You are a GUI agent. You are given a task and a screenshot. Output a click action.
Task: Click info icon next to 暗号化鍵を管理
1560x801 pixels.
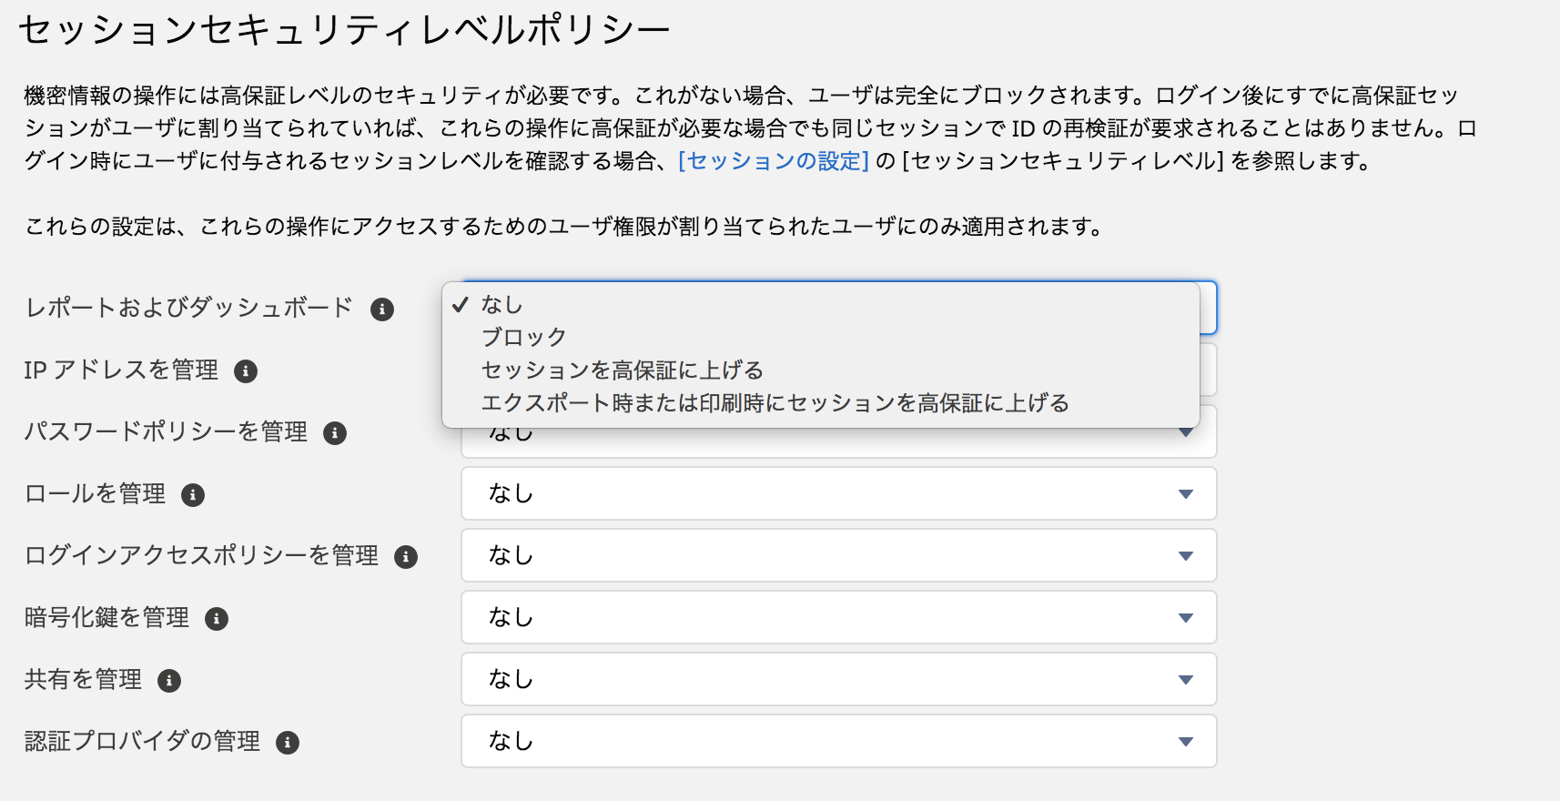[x=217, y=619]
